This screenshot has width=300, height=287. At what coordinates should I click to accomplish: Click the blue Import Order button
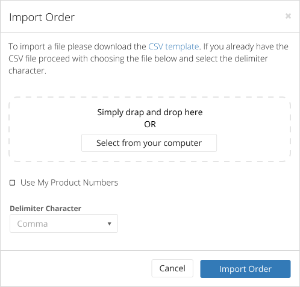point(245,269)
